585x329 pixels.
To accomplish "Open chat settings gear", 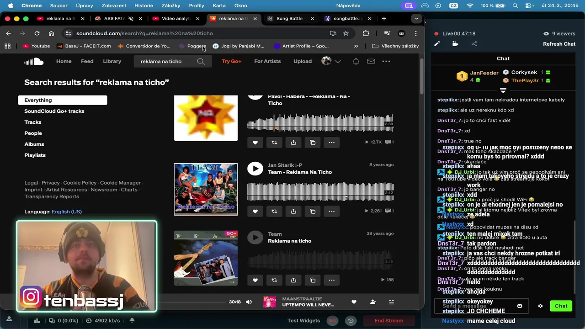I will [540, 306].
